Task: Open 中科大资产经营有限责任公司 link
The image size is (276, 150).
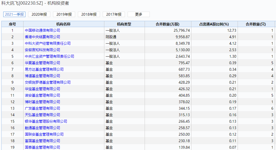Action: coord(48,43)
